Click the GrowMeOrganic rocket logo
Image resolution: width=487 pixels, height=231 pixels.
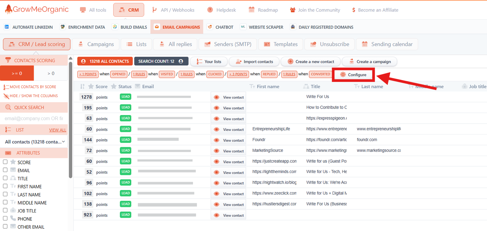pos(9,9)
